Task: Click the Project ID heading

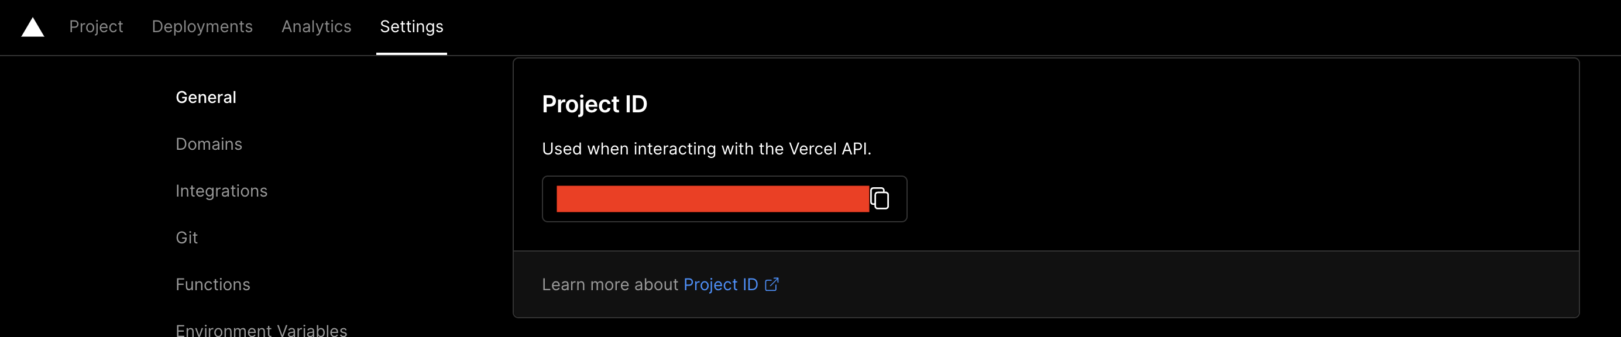Action: pos(594,104)
